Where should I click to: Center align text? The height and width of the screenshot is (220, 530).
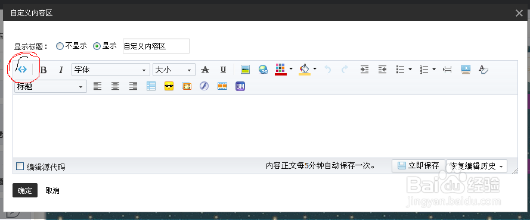(x=115, y=86)
